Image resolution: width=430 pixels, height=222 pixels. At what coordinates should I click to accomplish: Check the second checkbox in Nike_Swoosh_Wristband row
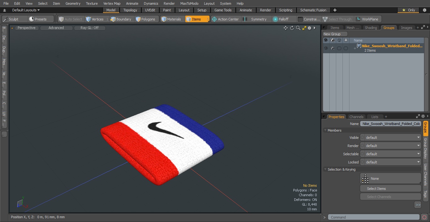346,48
